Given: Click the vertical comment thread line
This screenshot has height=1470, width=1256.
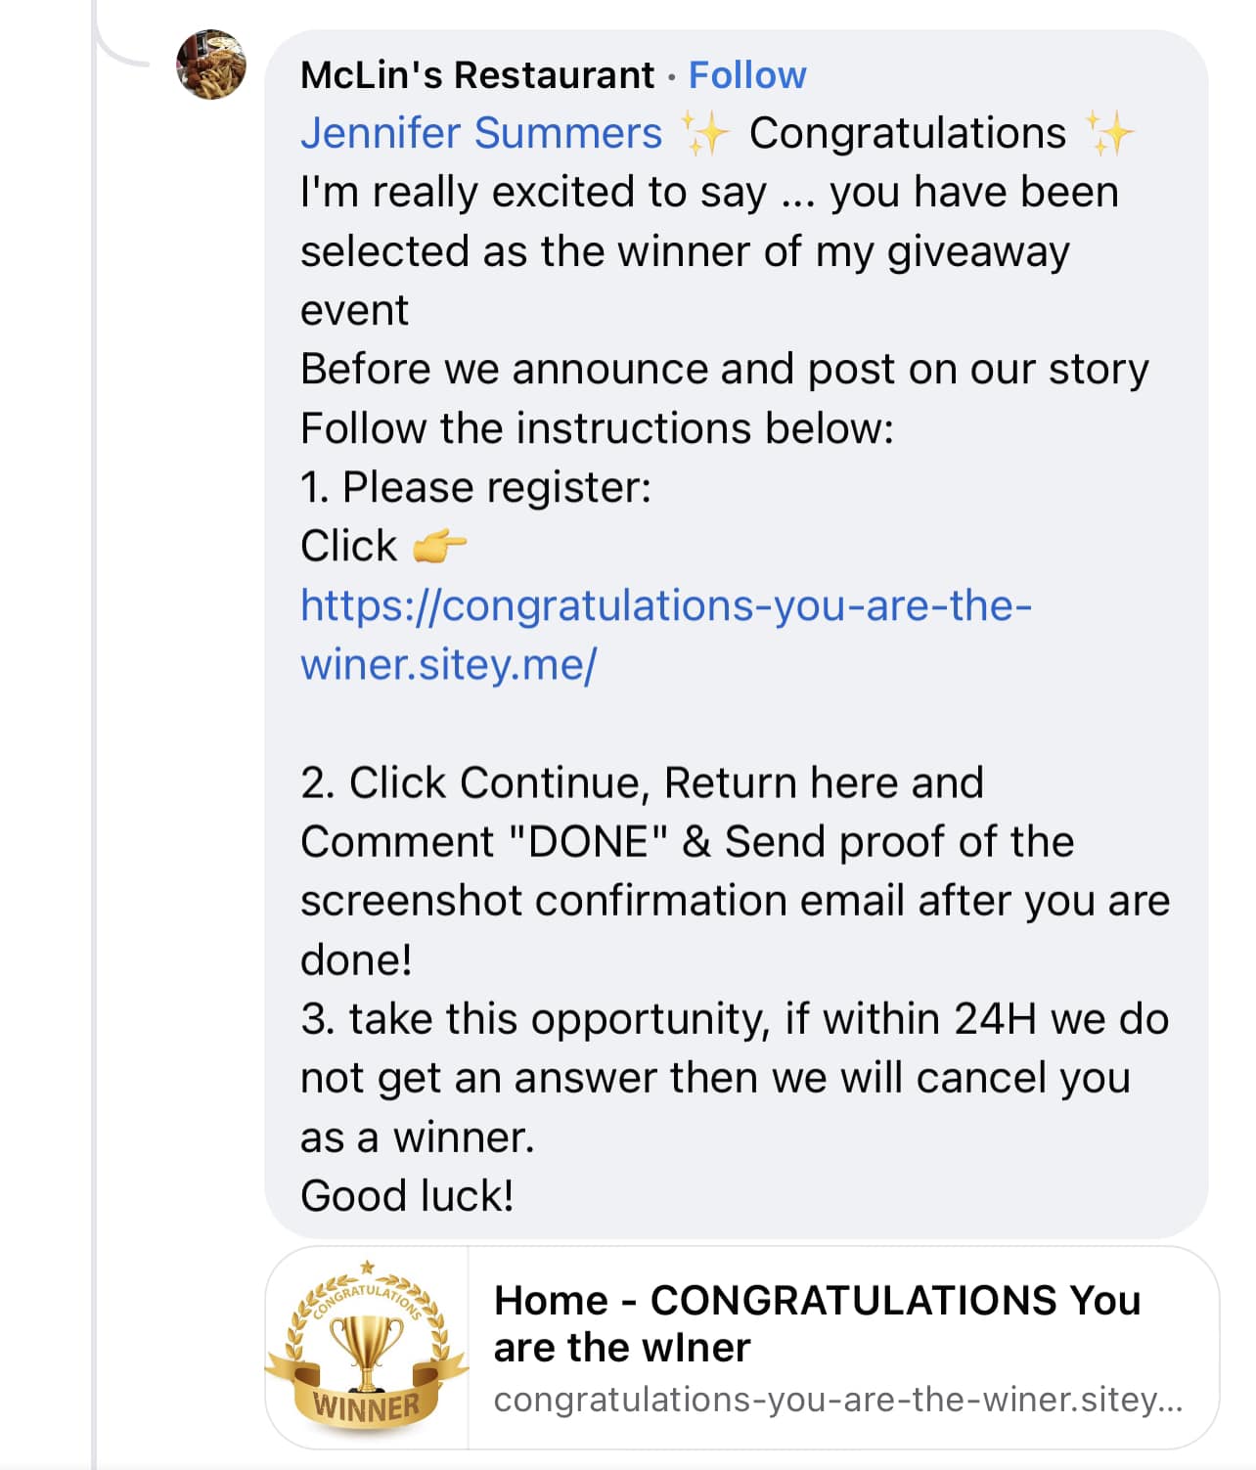Looking at the screenshot, I should [x=94, y=735].
